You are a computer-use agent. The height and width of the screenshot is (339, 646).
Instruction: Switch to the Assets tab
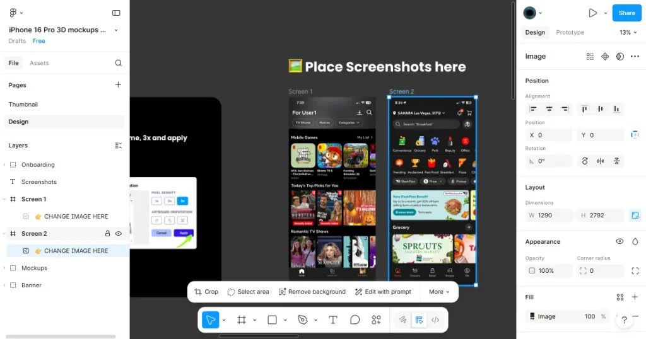click(x=39, y=63)
